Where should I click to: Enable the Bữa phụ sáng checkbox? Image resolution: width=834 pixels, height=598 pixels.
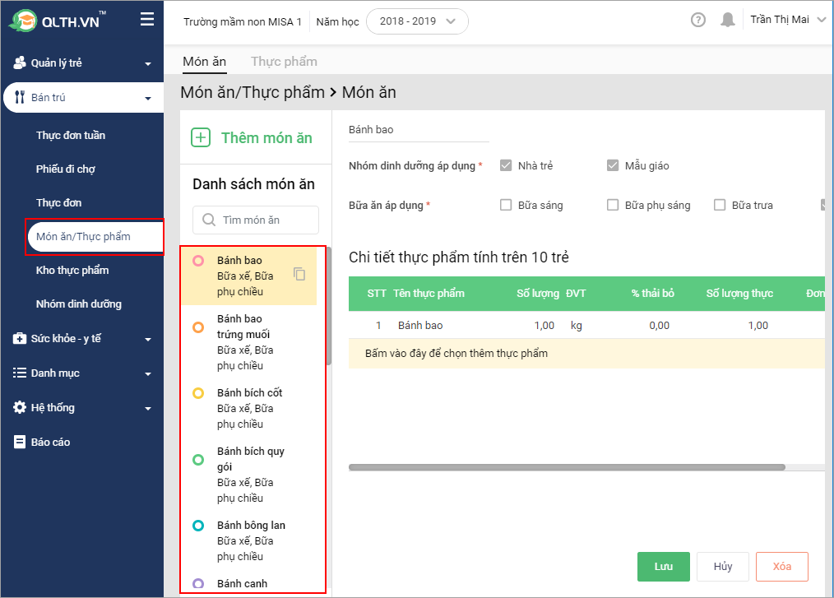(x=613, y=205)
